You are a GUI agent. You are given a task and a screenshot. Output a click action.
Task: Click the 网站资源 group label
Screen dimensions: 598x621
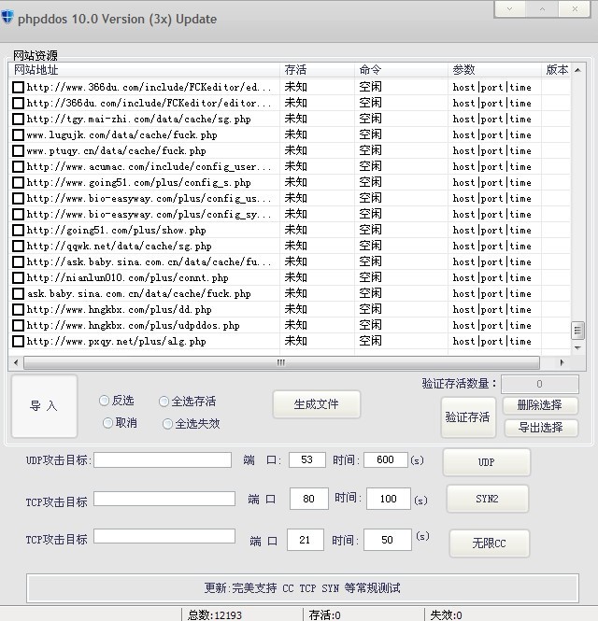(36, 55)
